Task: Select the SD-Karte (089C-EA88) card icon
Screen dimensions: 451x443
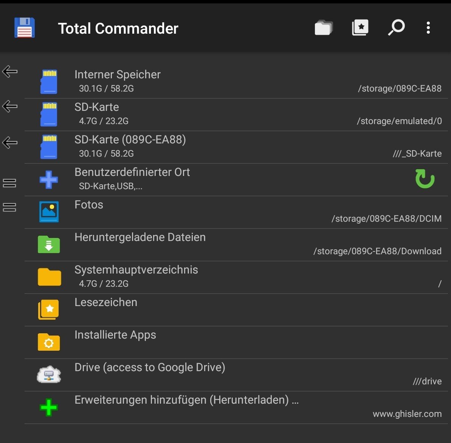Action: pyautogui.click(x=49, y=147)
